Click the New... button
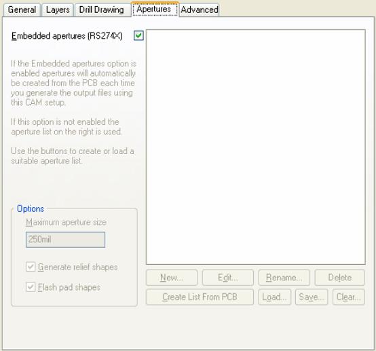Viewport: 376px width, 351px height. [172, 278]
